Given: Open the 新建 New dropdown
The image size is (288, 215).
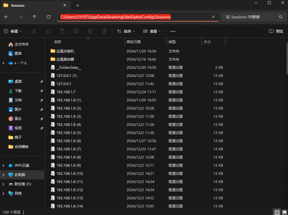Looking at the screenshot, I should click(x=13, y=31).
